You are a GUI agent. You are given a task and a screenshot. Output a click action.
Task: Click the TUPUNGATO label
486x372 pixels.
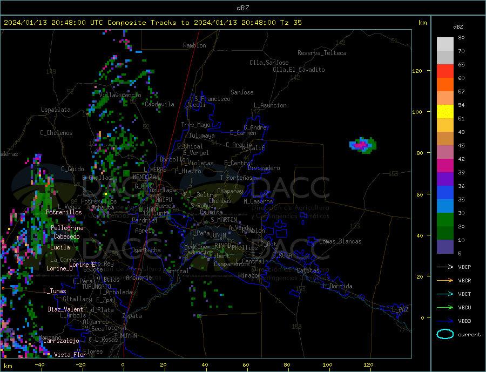pos(97,287)
